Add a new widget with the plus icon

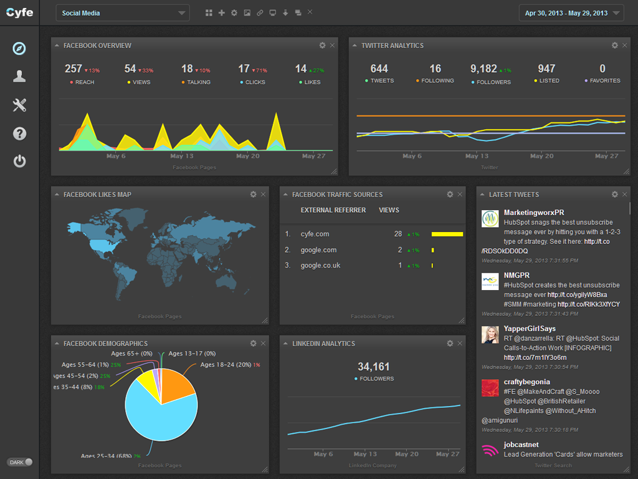pyautogui.click(x=221, y=12)
